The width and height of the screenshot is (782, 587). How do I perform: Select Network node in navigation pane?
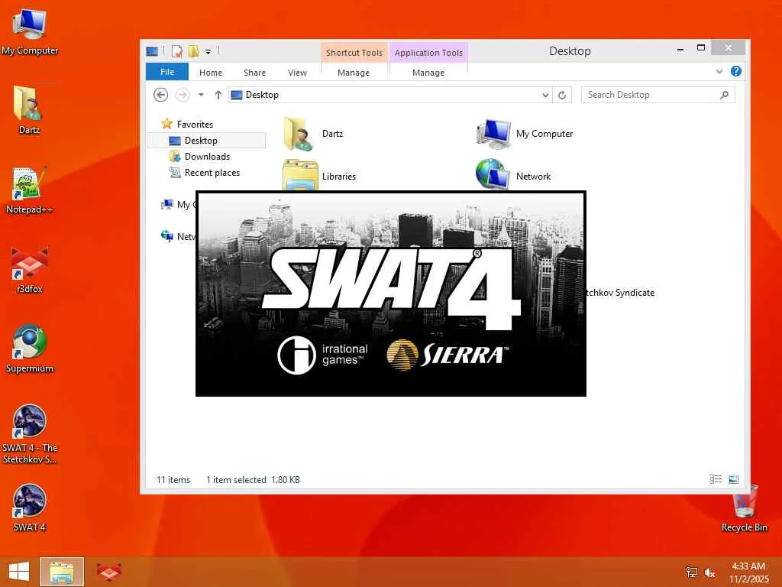[x=178, y=237]
